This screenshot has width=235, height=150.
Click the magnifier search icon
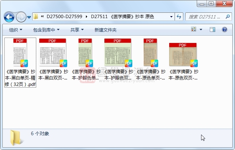pos(228,17)
